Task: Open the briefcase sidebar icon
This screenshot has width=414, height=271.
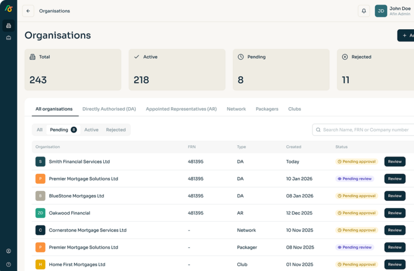Action: (8, 38)
